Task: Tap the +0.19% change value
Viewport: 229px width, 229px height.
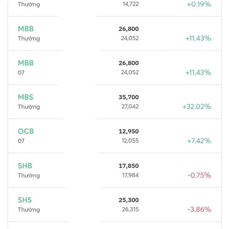Action: tap(199, 4)
